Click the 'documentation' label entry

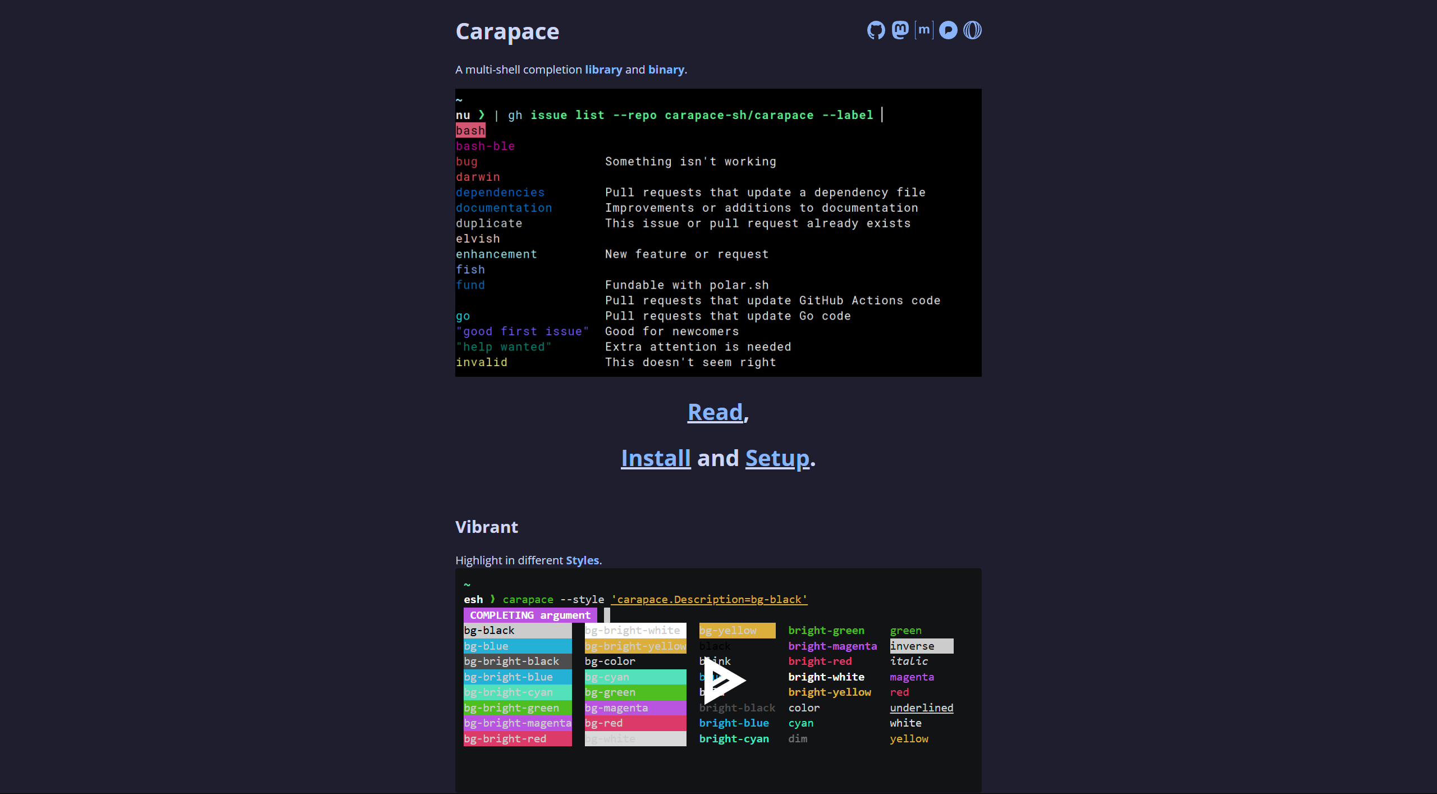point(504,208)
